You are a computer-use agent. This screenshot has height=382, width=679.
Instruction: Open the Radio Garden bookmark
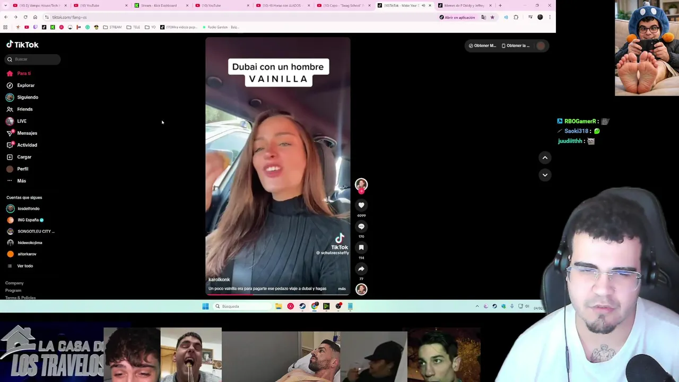pos(220,27)
